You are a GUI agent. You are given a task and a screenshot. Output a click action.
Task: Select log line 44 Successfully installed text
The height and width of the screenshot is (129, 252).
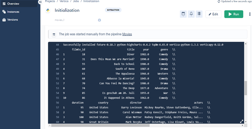143,45
